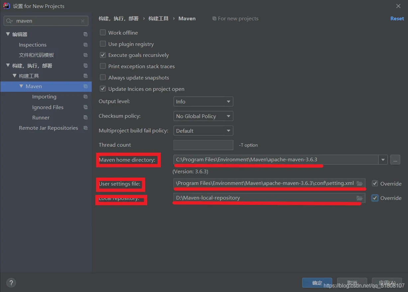Select Remote Jar Repositories item
This screenshot has height=292, width=408.
(49, 128)
